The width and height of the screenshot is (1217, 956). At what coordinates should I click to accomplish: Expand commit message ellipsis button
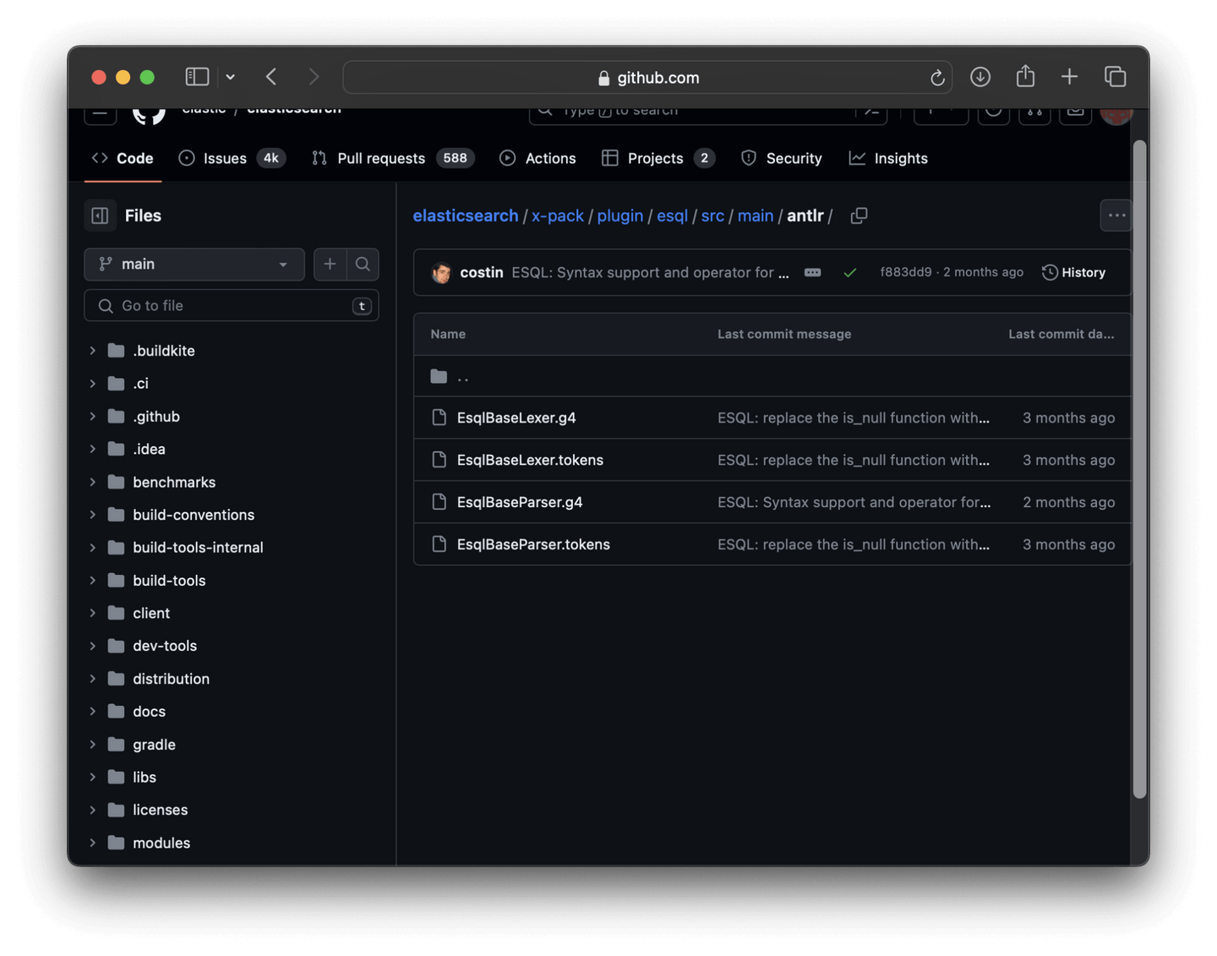tap(812, 273)
